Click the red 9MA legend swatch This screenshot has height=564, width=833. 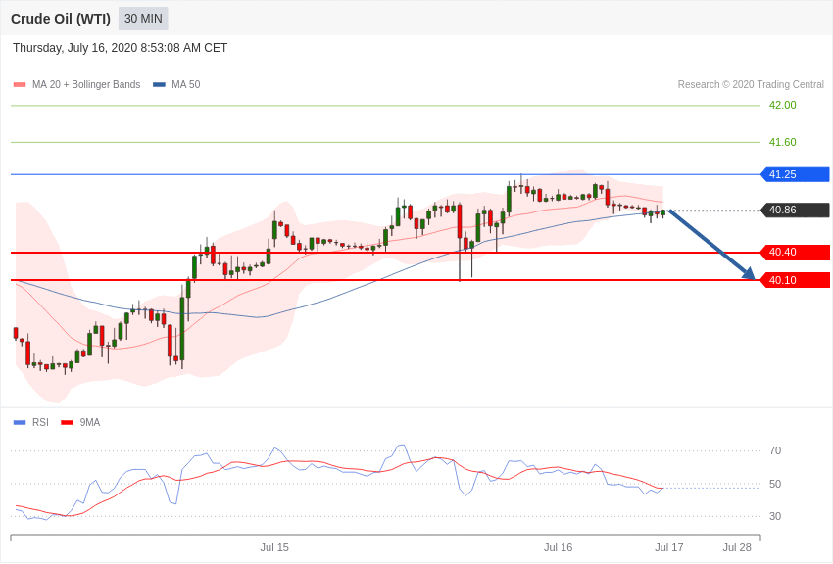[68, 422]
